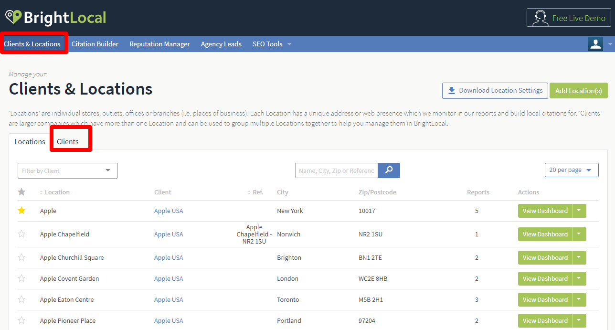Open the Filter by Client dropdown
The height and width of the screenshot is (330, 615).
click(68, 170)
